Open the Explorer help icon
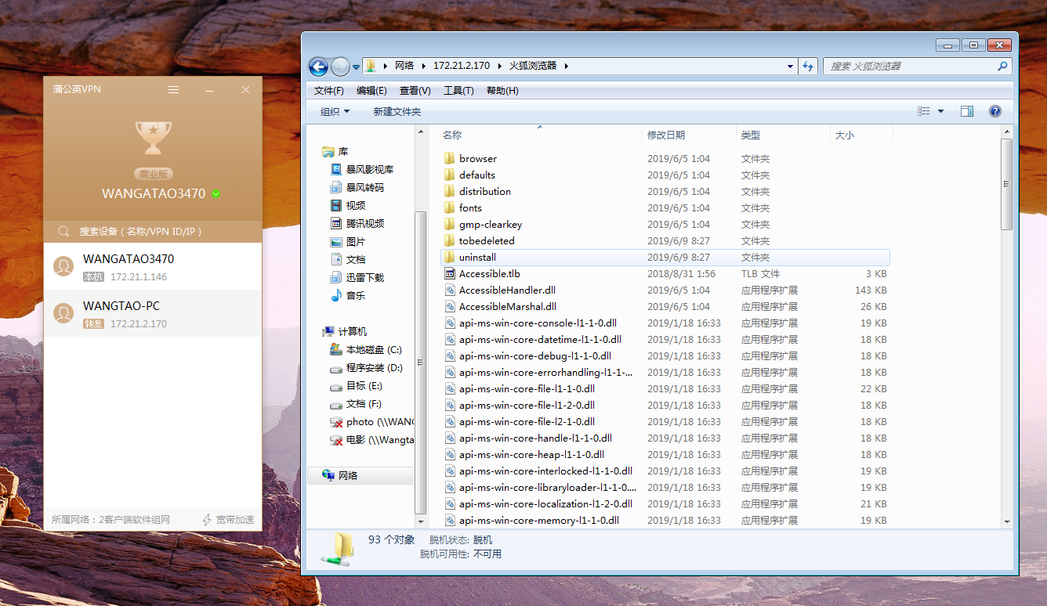This screenshot has height=606, width=1047. point(995,112)
